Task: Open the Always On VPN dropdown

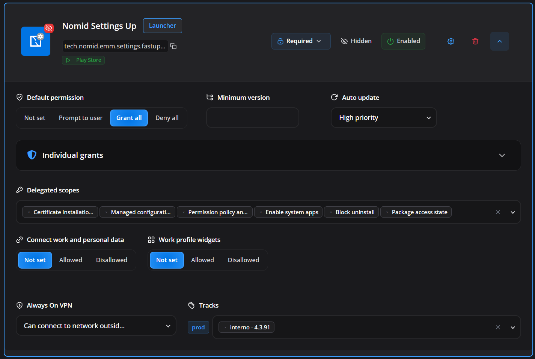Action: point(96,326)
